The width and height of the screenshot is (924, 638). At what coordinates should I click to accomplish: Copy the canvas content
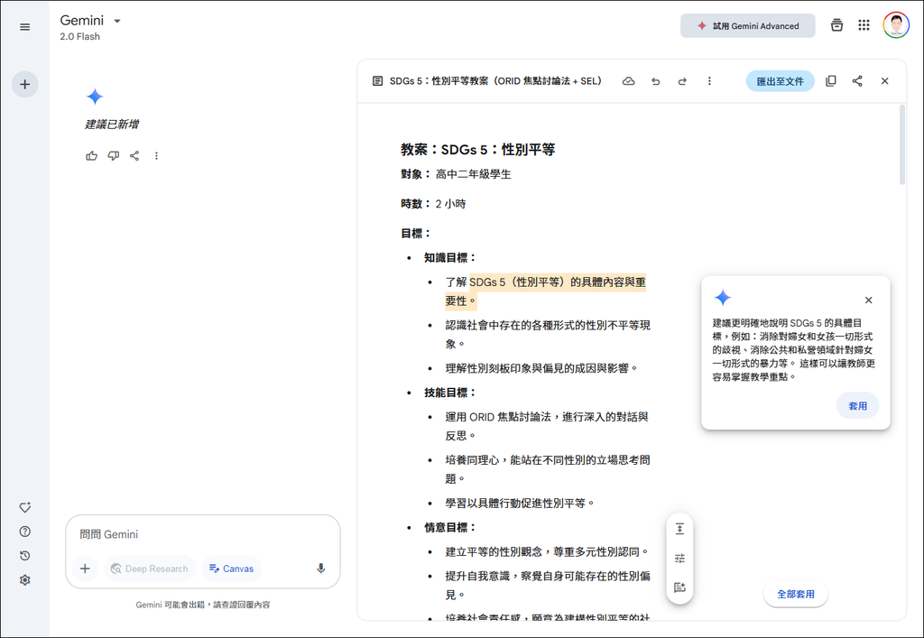click(x=831, y=81)
